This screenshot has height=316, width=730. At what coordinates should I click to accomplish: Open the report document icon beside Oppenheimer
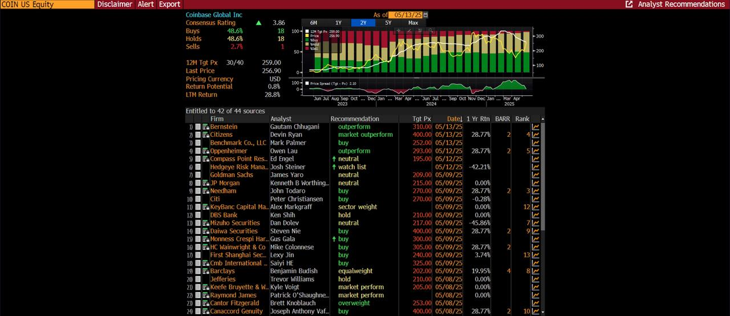coord(206,151)
